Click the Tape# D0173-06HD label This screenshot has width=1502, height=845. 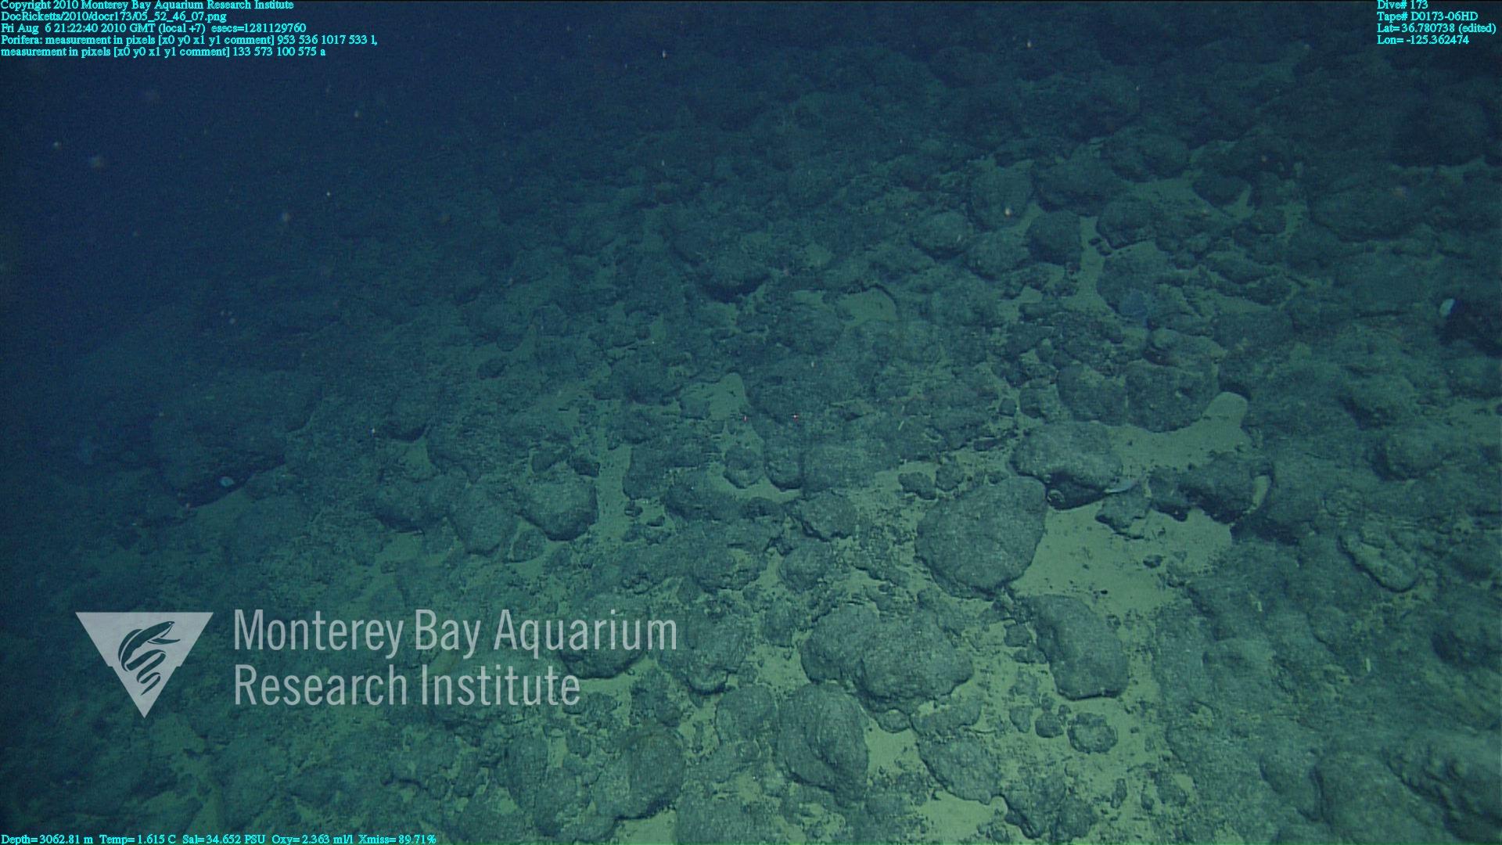pos(1427,16)
